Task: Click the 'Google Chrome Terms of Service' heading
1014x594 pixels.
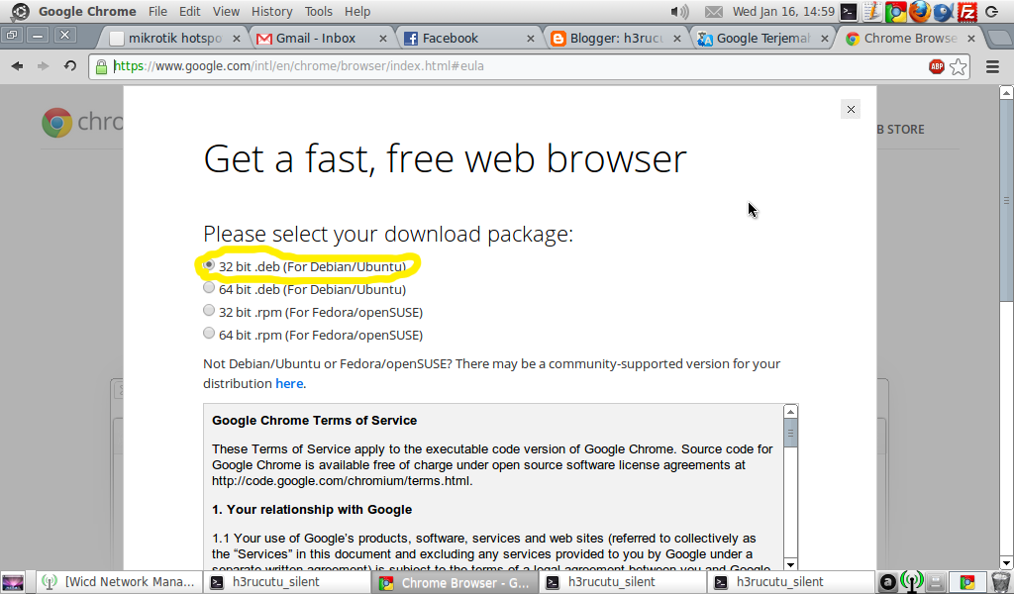Action: [314, 420]
